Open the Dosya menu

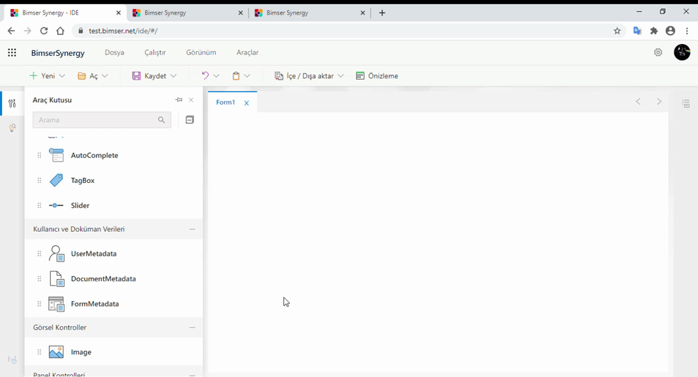pos(114,53)
